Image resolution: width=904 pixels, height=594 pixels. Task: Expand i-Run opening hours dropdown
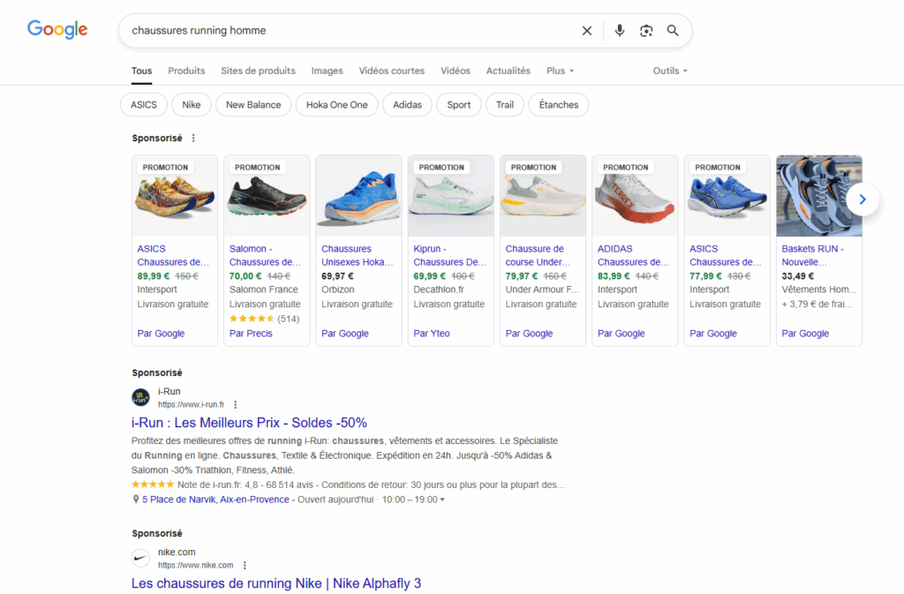442,500
